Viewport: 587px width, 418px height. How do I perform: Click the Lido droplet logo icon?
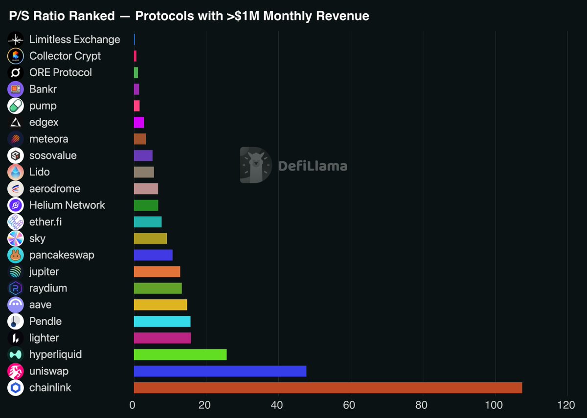coord(16,172)
